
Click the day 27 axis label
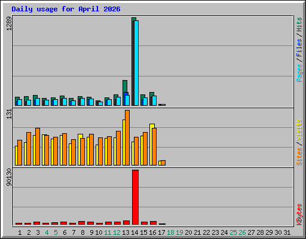(x=251, y=232)
